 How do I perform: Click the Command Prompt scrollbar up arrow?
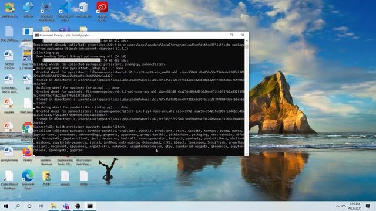pyautogui.click(x=247, y=41)
